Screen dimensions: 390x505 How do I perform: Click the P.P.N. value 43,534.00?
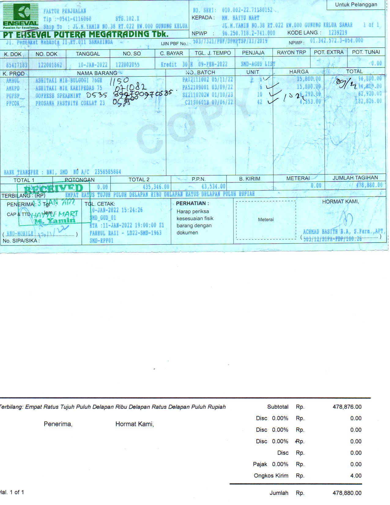pyautogui.click(x=213, y=186)
